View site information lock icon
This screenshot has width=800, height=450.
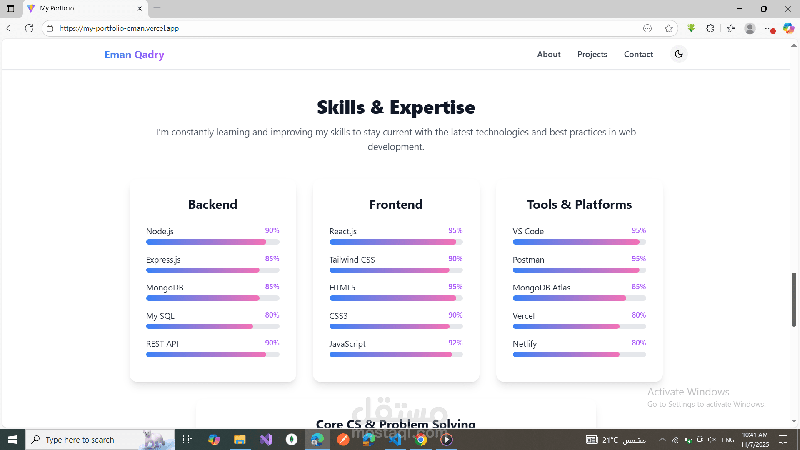pyautogui.click(x=50, y=28)
